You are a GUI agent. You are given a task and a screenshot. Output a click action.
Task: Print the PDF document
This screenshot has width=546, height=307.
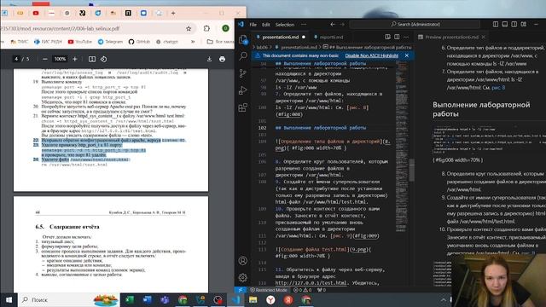pyautogui.click(x=222, y=59)
